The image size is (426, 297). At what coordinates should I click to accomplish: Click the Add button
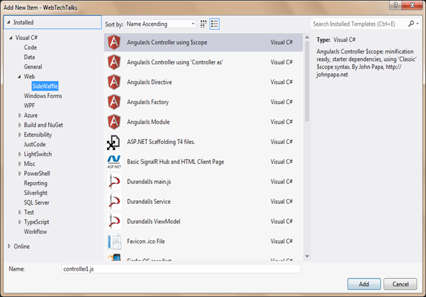tap(364, 284)
